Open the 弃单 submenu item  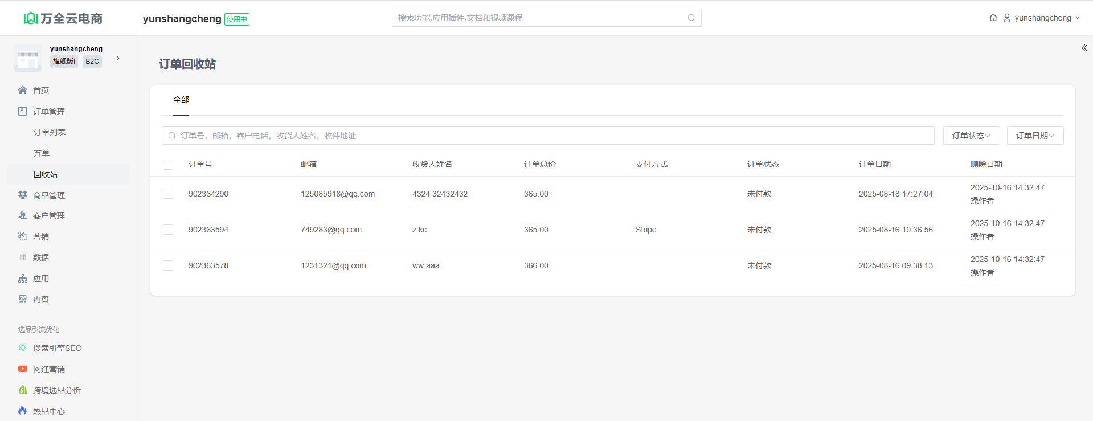42,153
